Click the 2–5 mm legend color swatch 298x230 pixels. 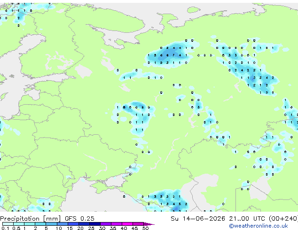(x=40, y=224)
